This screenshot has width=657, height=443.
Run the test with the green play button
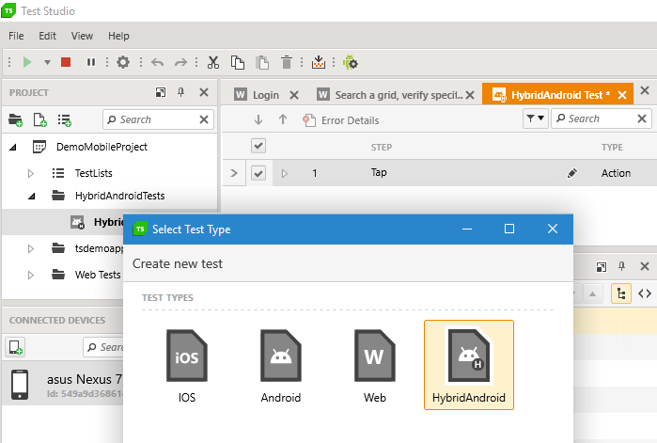27,62
